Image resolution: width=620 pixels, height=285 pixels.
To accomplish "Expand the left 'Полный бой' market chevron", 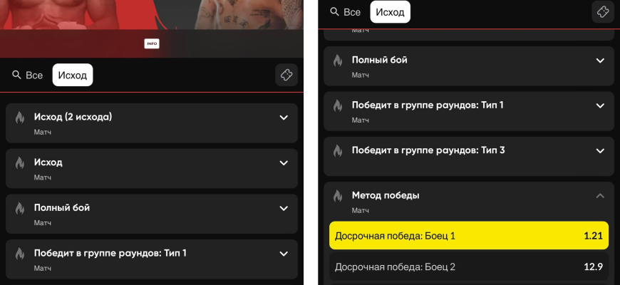I will point(283,208).
